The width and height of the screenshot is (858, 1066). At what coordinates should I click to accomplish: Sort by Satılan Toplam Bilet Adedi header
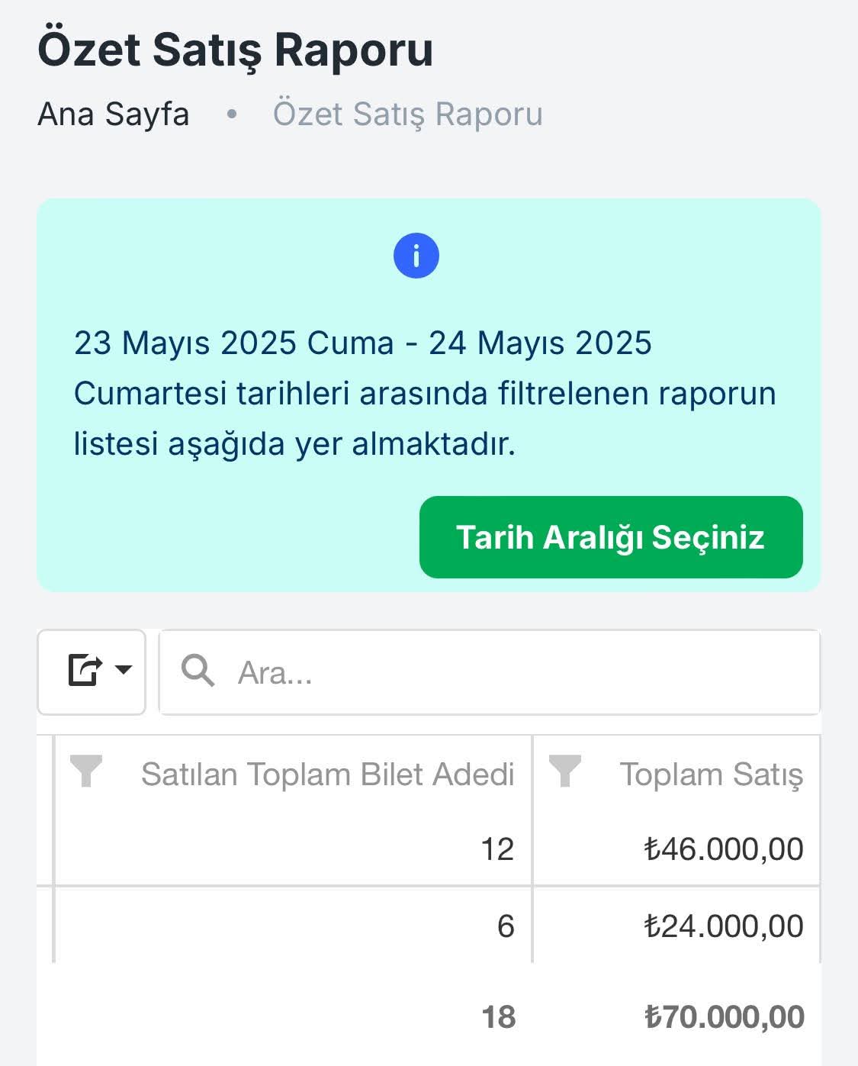(327, 775)
